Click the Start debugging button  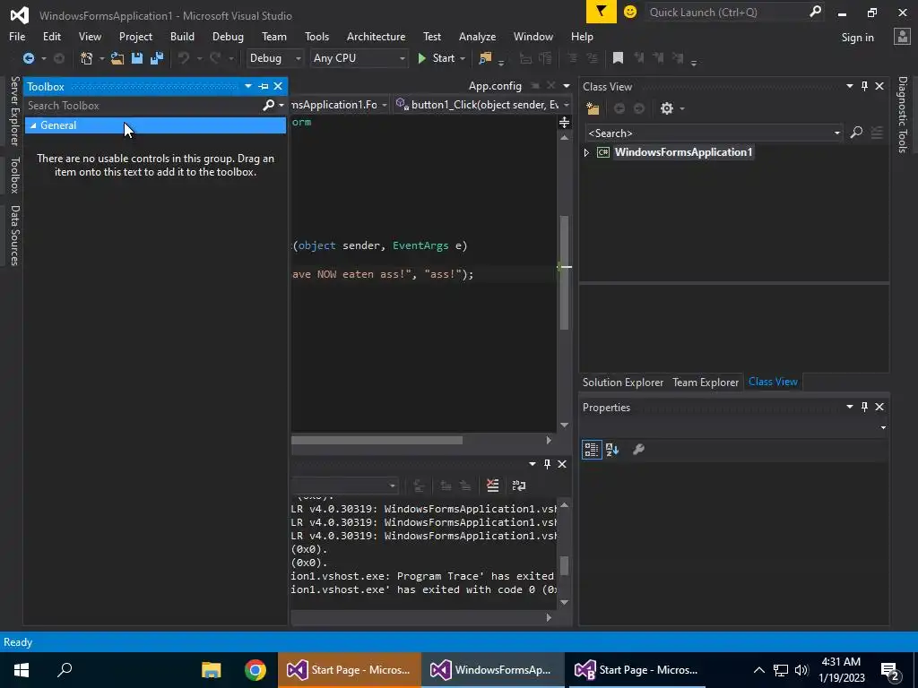(x=437, y=58)
